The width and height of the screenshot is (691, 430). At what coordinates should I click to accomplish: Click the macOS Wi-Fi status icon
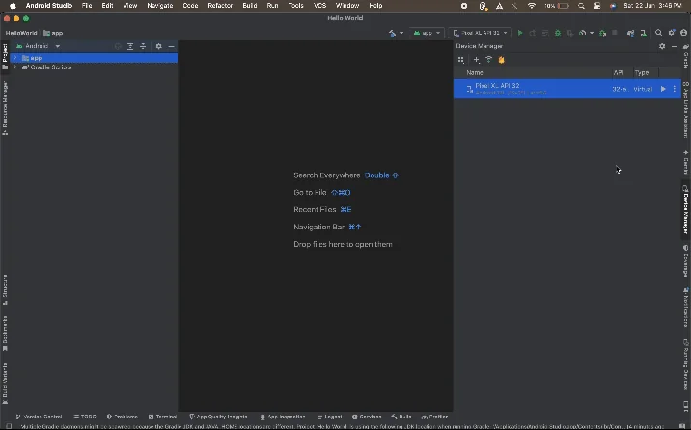[532, 6]
